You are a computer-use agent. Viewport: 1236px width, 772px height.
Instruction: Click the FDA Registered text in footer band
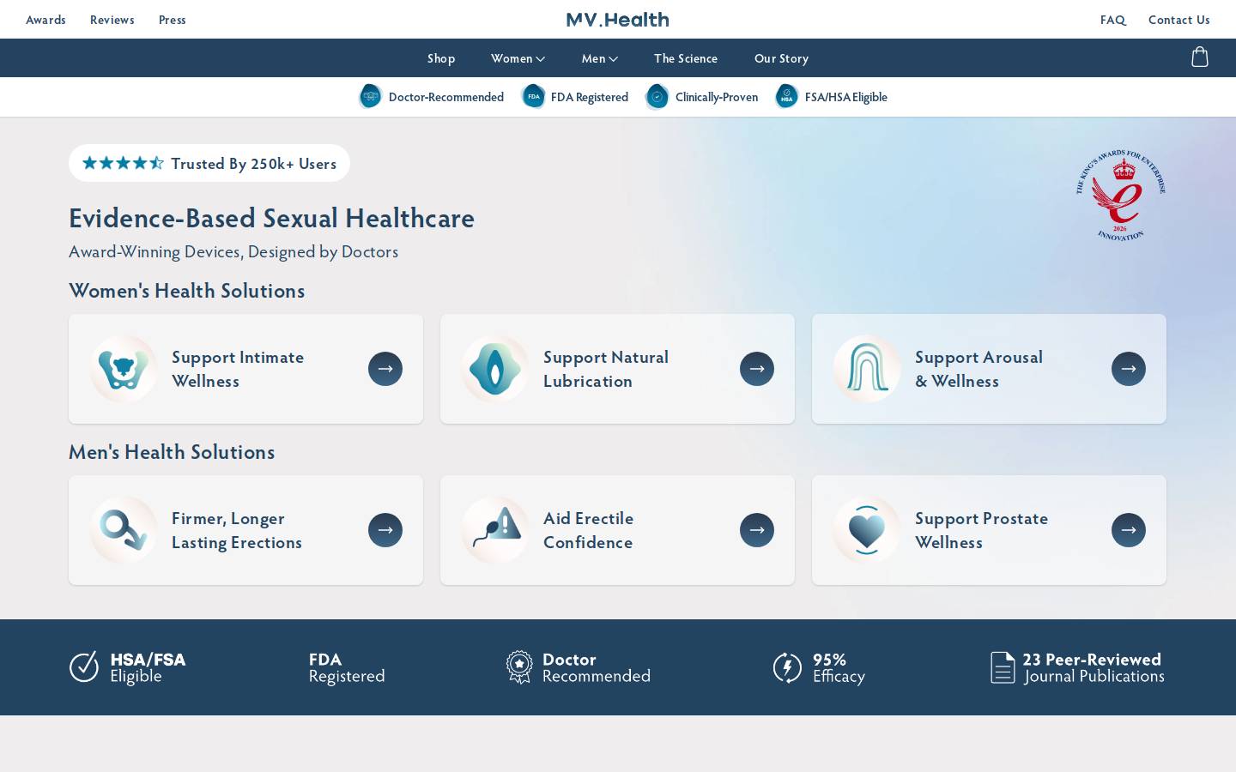[347, 667]
